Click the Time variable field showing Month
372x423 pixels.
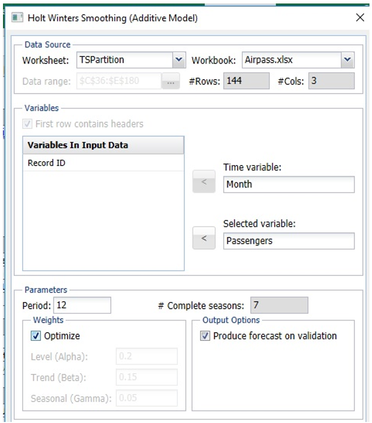click(289, 184)
